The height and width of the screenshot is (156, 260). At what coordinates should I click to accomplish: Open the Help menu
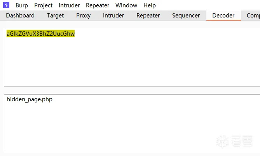[150, 5]
